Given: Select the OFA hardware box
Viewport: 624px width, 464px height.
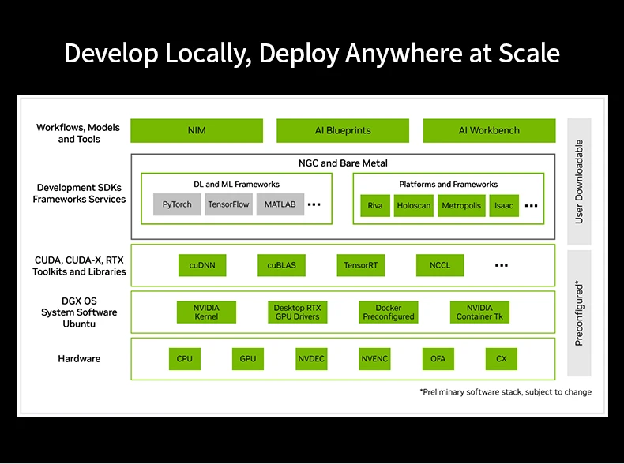Looking at the screenshot, I should coord(438,359).
